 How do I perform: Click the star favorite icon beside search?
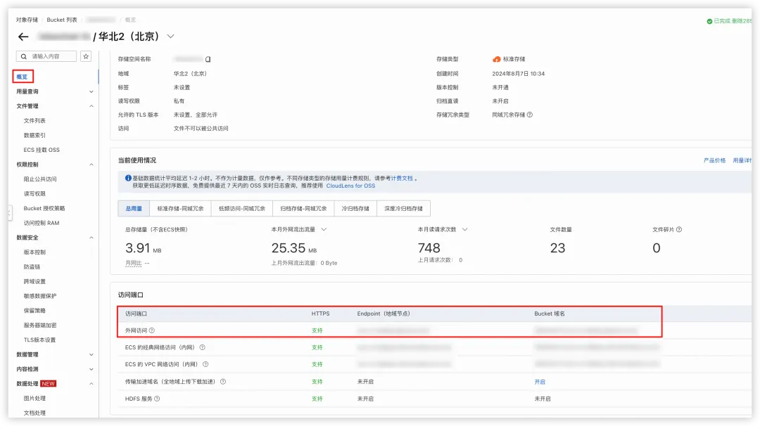(86, 57)
